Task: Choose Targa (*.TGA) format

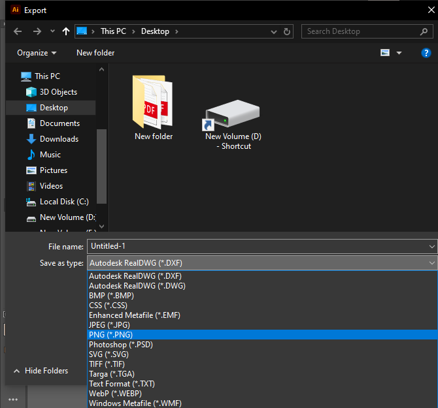Action: click(262, 374)
